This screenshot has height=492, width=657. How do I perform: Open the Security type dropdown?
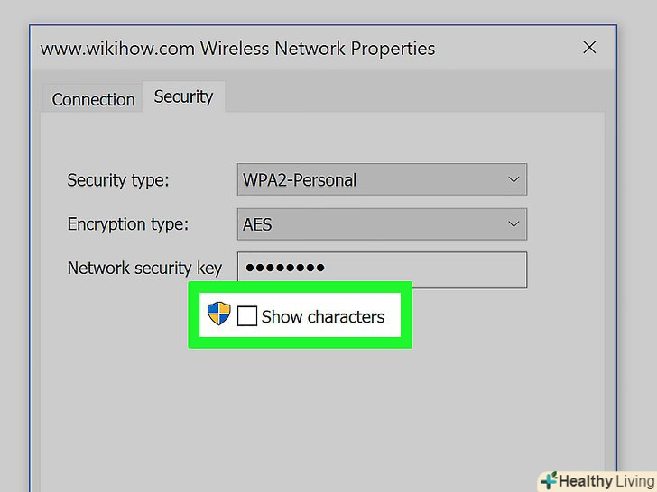(381, 179)
